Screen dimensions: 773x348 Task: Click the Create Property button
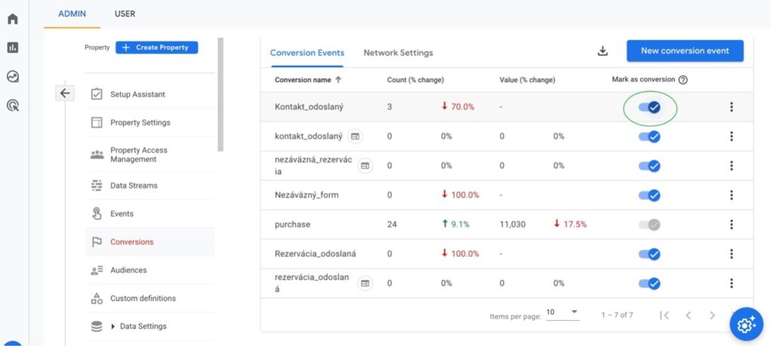(157, 48)
